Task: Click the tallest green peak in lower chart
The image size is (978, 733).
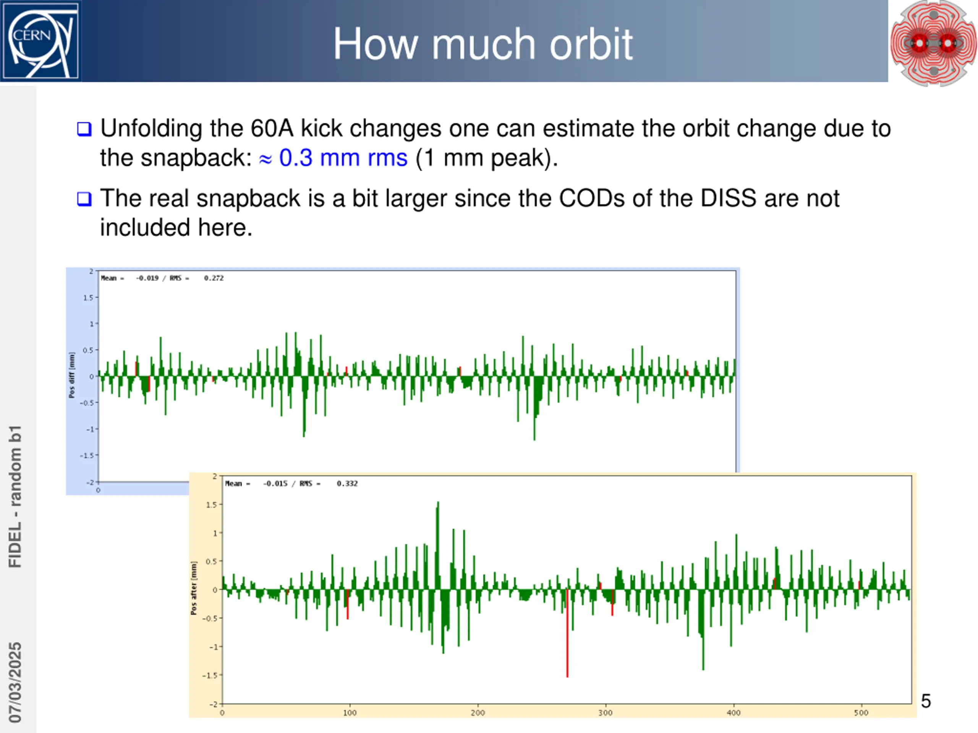Action: (438, 545)
